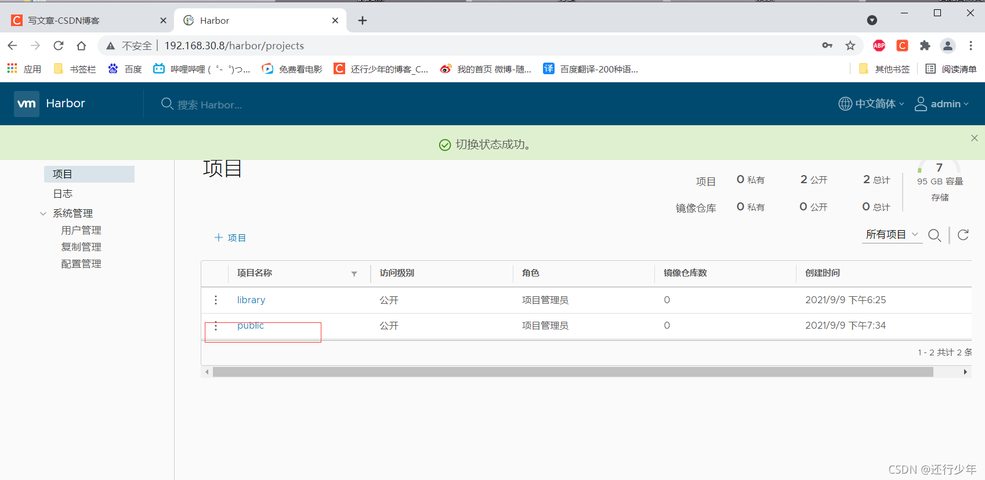Click the scrollbar right arrow
985x480 pixels.
[965, 372]
